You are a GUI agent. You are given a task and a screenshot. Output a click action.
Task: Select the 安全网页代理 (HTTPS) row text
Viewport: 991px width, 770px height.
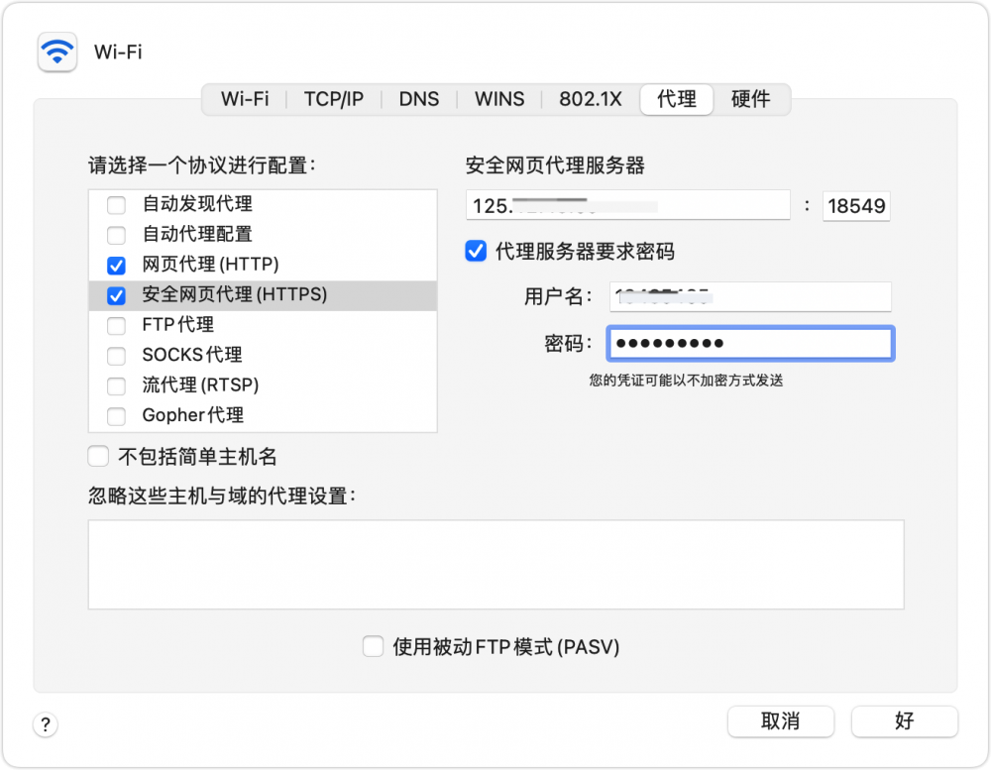pyautogui.click(x=235, y=294)
